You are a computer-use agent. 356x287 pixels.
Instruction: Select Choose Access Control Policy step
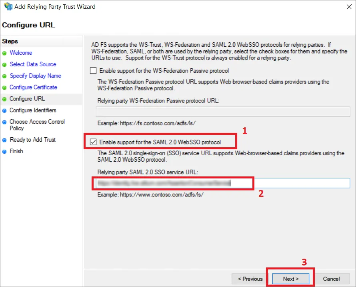37,125
